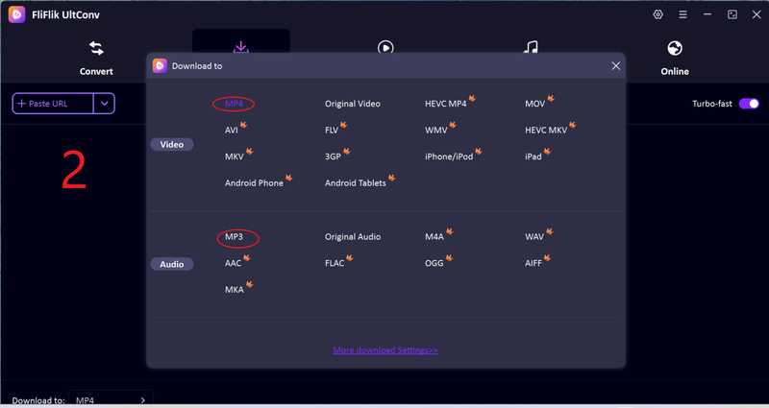Expand the Paste URL dropdown arrow
Screen dimensions: 769x408
click(x=105, y=104)
